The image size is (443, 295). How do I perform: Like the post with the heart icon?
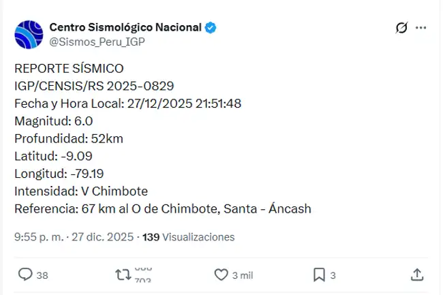(221, 275)
